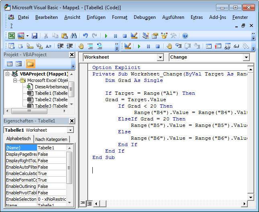Click the Copy icon in Standard toolbar
The image size is (259, 212).
55,36
